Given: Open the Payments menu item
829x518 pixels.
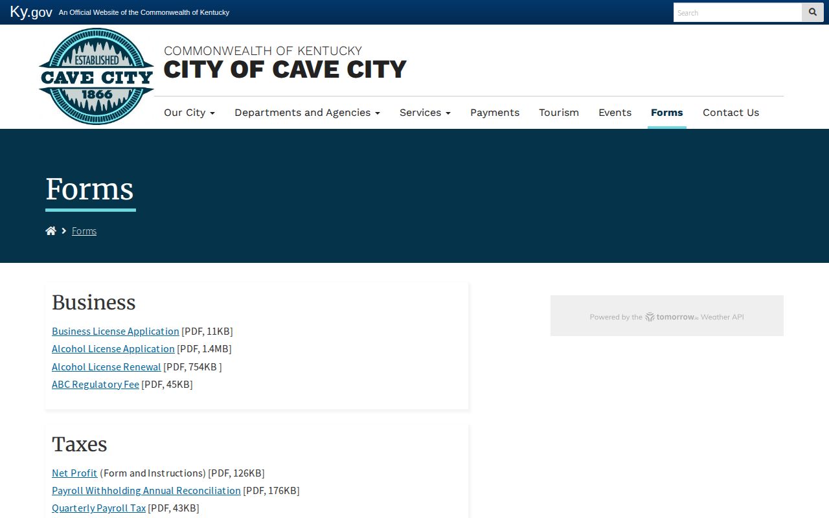Looking at the screenshot, I should pos(495,113).
